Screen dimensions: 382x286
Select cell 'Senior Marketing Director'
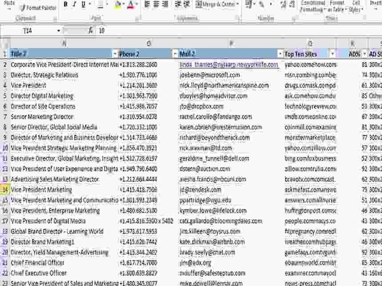tap(64, 117)
